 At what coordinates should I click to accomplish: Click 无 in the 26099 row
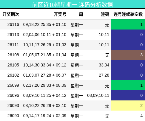[x=107, y=86]
